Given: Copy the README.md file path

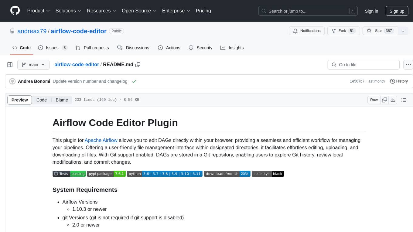Looking at the screenshot, I should tap(138, 65).
